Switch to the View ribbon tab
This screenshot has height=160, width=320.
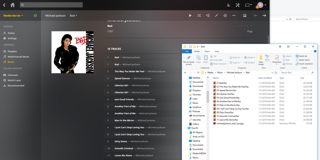(217, 51)
